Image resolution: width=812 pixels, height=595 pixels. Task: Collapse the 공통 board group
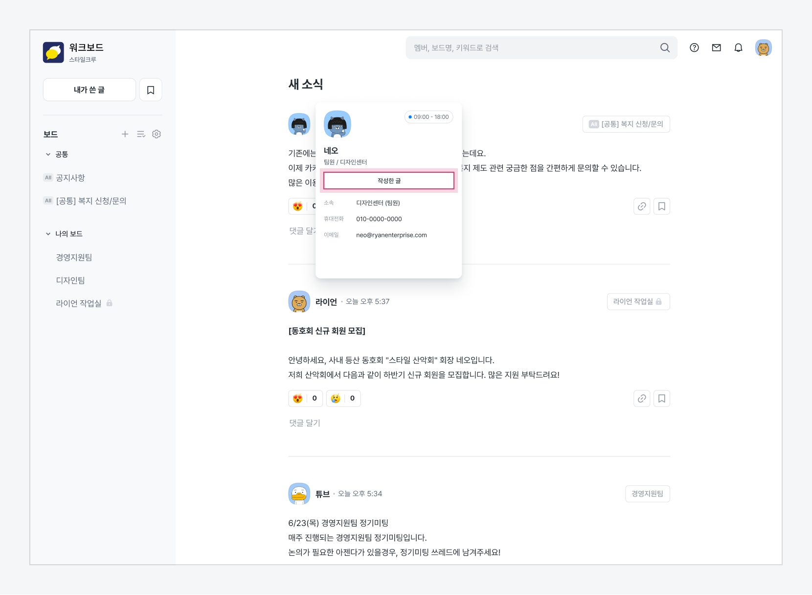48,155
